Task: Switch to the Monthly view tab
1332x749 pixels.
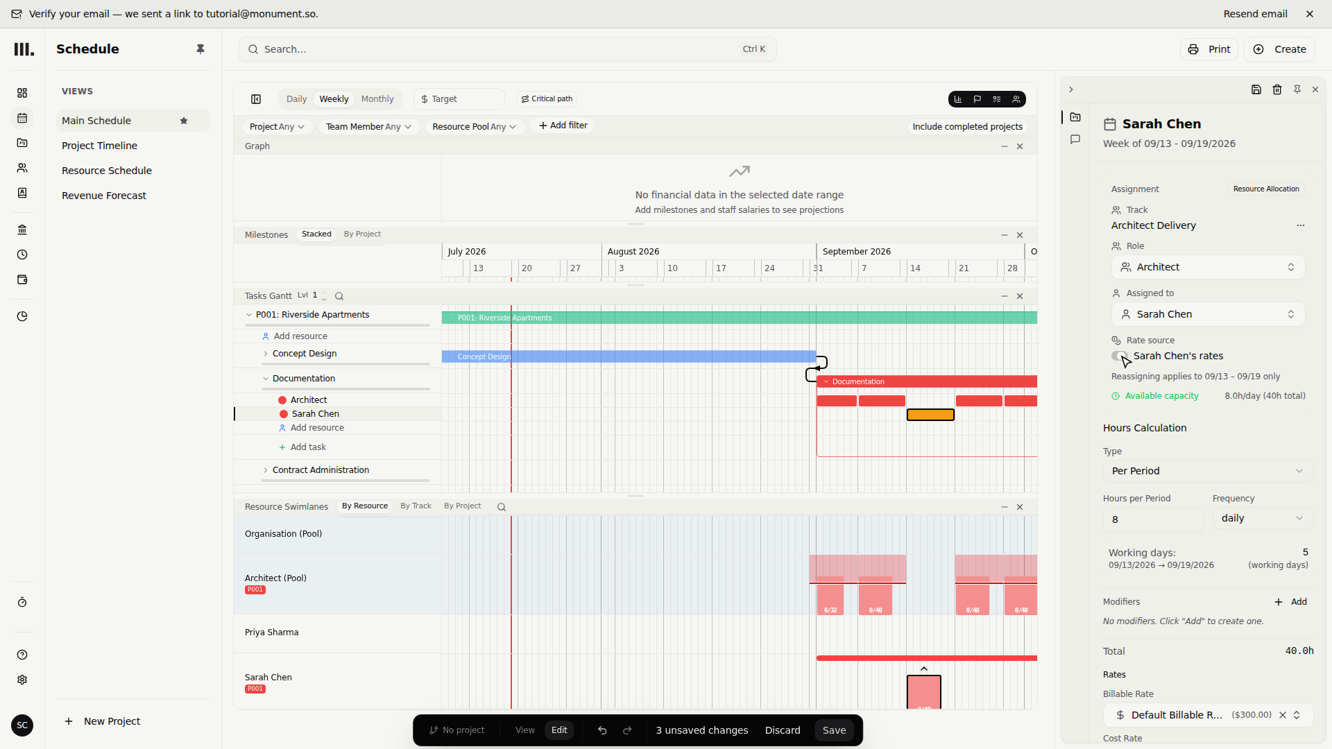Action: point(377,99)
